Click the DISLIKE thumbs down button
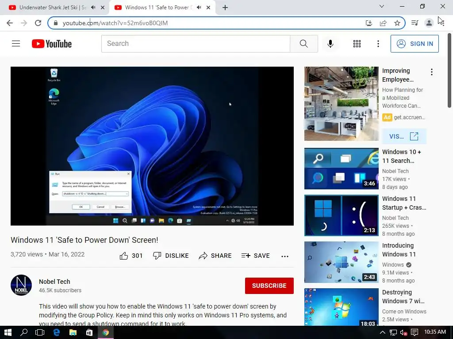 (x=171, y=256)
